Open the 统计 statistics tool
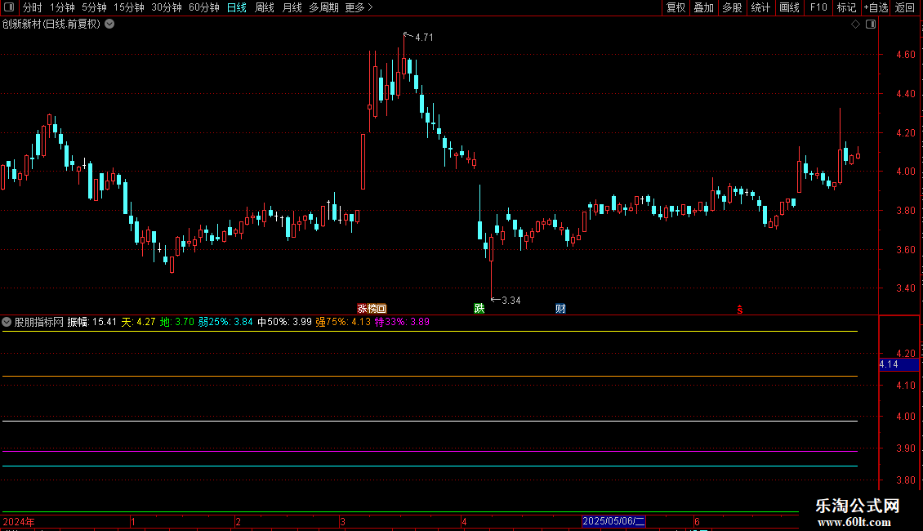923x531 pixels. pyautogui.click(x=760, y=7)
